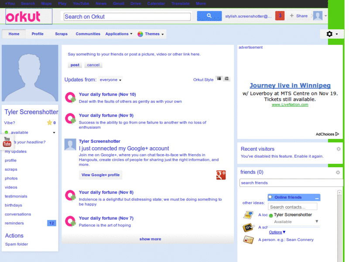Open Updates from everyone dropdown
The height and width of the screenshot is (262, 349).
tap(111, 80)
